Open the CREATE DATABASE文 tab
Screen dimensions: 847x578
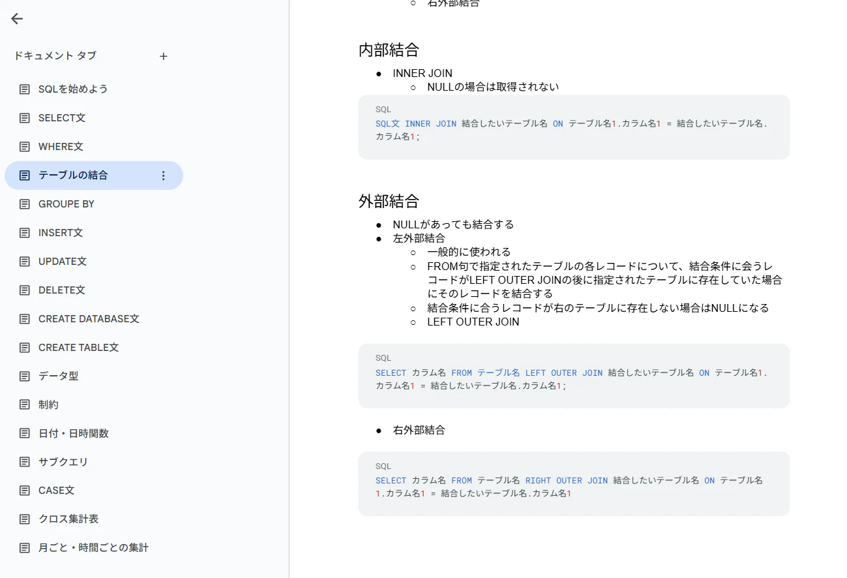pos(94,319)
